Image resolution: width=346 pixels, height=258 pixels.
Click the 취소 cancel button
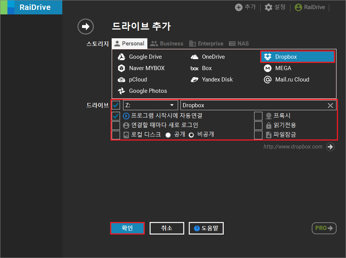[x=167, y=228]
